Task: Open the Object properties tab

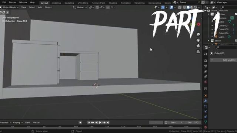Action: 206,96
